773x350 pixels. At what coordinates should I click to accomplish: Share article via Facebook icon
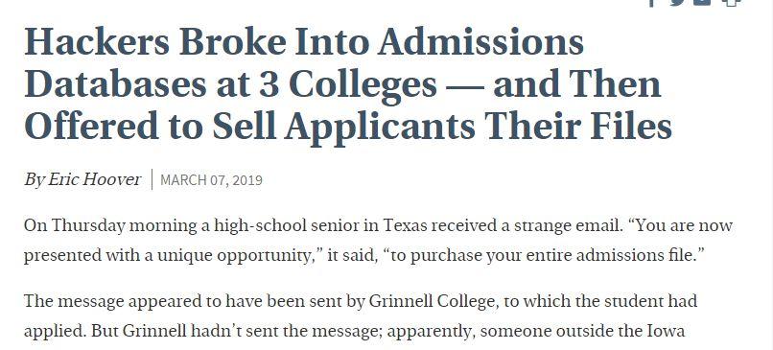point(652,3)
